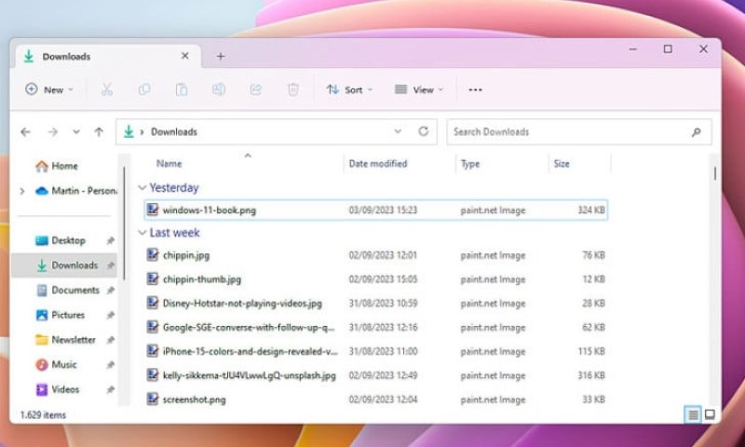
Task: Click Downloads breadcrumb in address bar
Action: point(174,132)
